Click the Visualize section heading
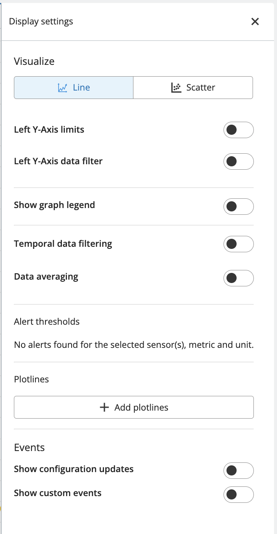Image resolution: width=277 pixels, height=534 pixels. coord(34,61)
